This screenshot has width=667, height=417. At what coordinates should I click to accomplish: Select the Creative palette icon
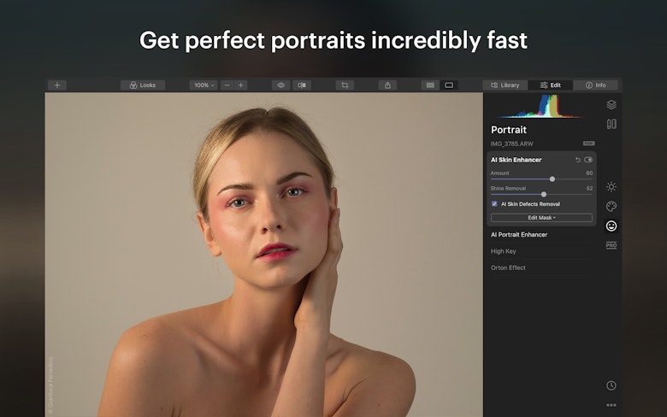(611, 206)
